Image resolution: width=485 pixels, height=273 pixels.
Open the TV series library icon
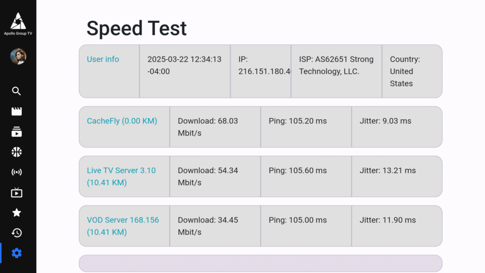17,132
